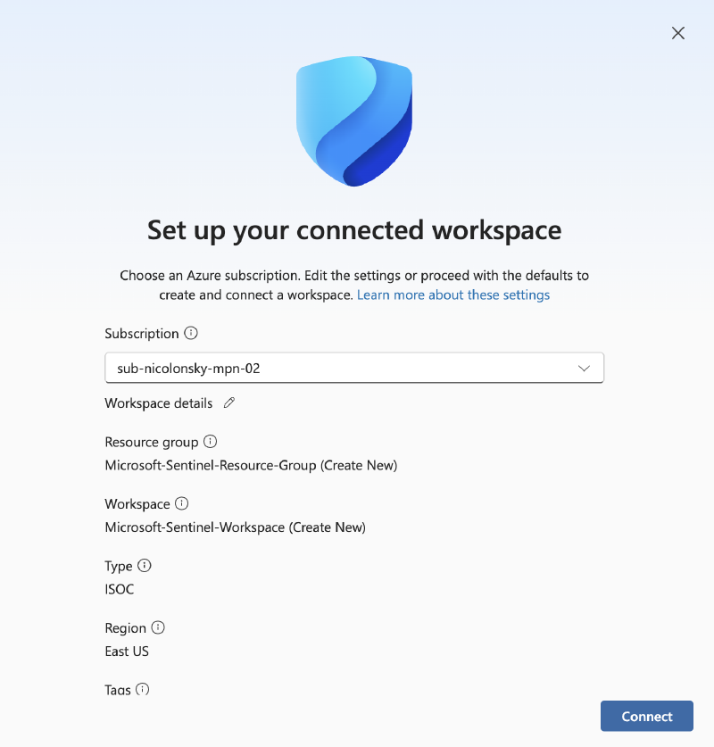This screenshot has height=747, width=714.
Task: Click the 'East US' region value
Action: (127, 652)
